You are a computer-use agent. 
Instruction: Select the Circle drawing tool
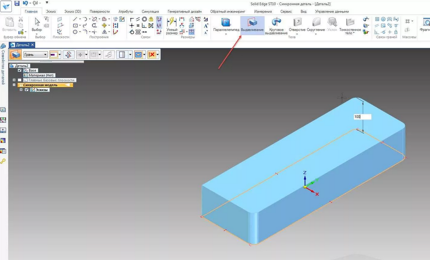coord(75,32)
